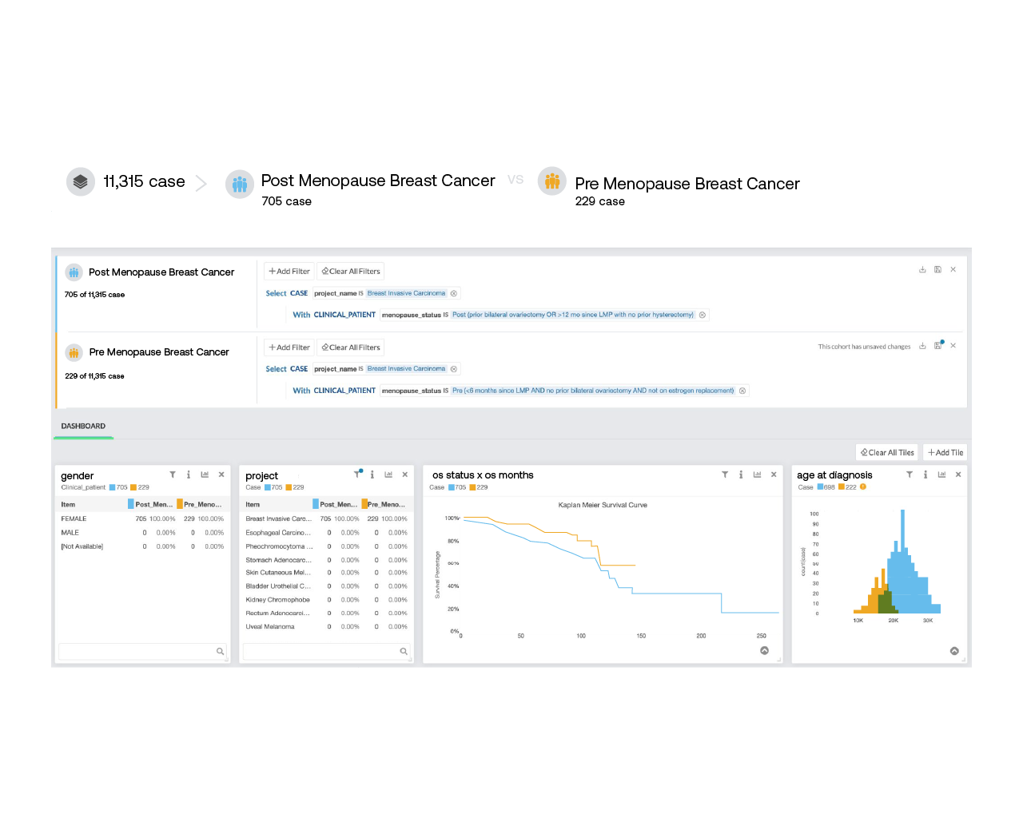1023x818 pixels.
Task: Click the breadcrumb chevron after 11,315 case
Action: [201, 184]
